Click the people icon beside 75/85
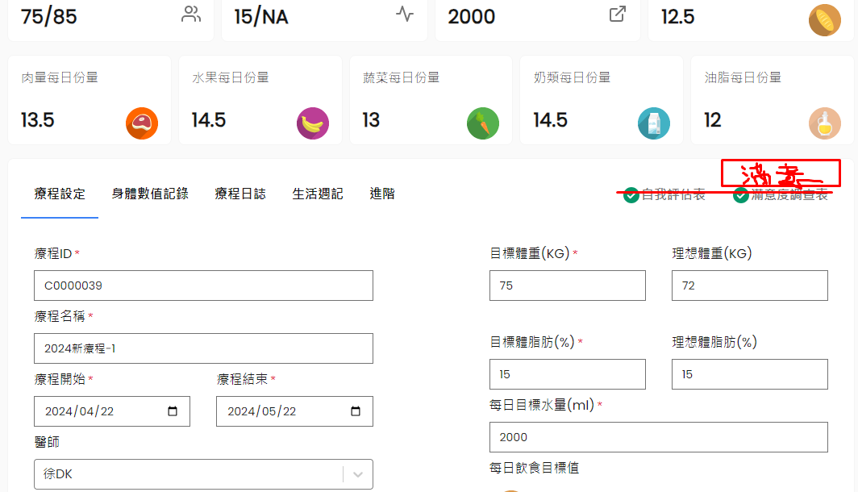The height and width of the screenshot is (492, 858). [x=191, y=15]
